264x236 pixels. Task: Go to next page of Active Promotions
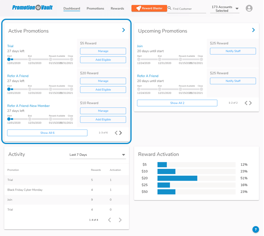click(121, 133)
